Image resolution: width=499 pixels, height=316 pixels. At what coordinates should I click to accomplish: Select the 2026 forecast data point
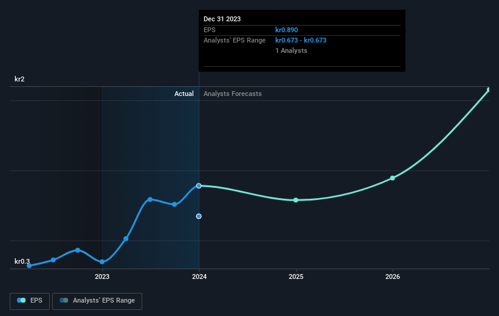393,178
